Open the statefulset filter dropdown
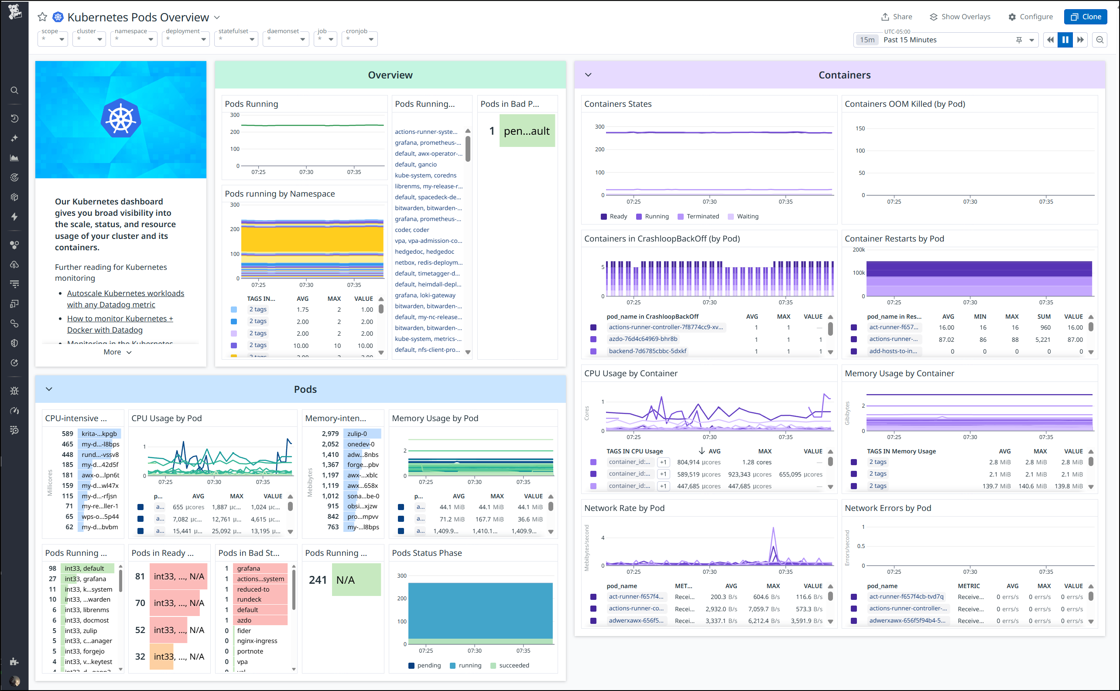 pyautogui.click(x=236, y=39)
